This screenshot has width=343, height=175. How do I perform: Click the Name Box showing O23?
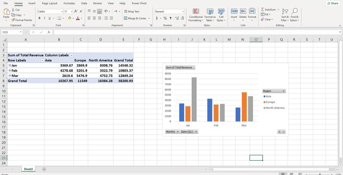[12, 32]
